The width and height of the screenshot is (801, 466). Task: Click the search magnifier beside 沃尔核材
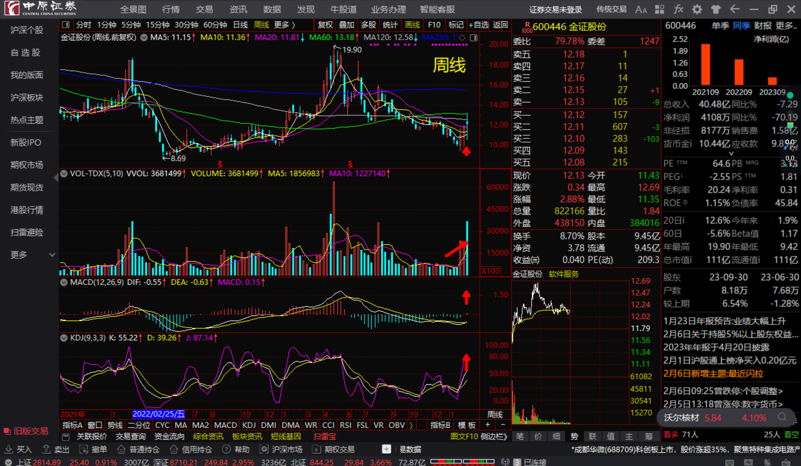click(782, 417)
